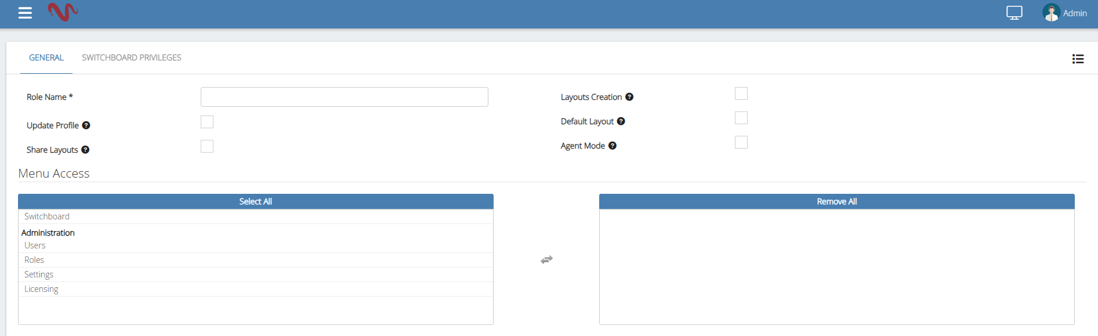Select the General tab
Screen dimensions: 1098x336
pos(46,57)
